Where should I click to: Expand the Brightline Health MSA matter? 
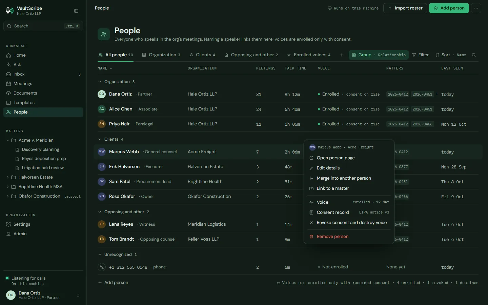pyautogui.click(x=8, y=187)
